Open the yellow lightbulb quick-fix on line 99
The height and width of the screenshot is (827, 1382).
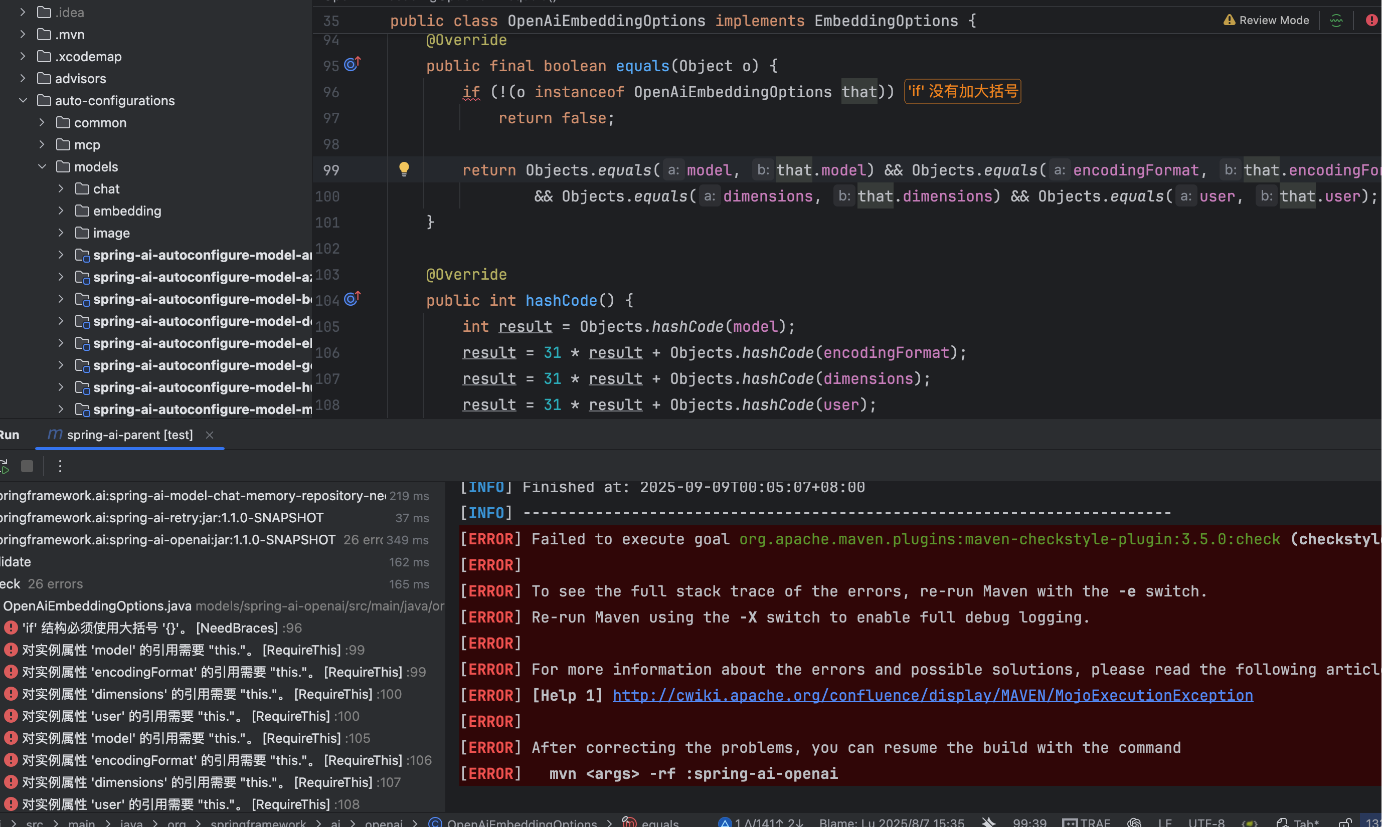404,169
